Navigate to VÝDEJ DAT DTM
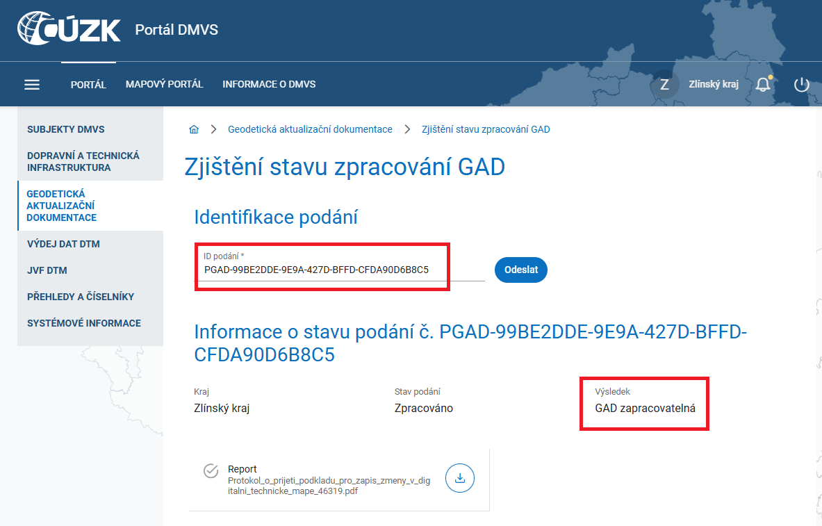Viewport: 822px width, 526px height. pos(63,244)
